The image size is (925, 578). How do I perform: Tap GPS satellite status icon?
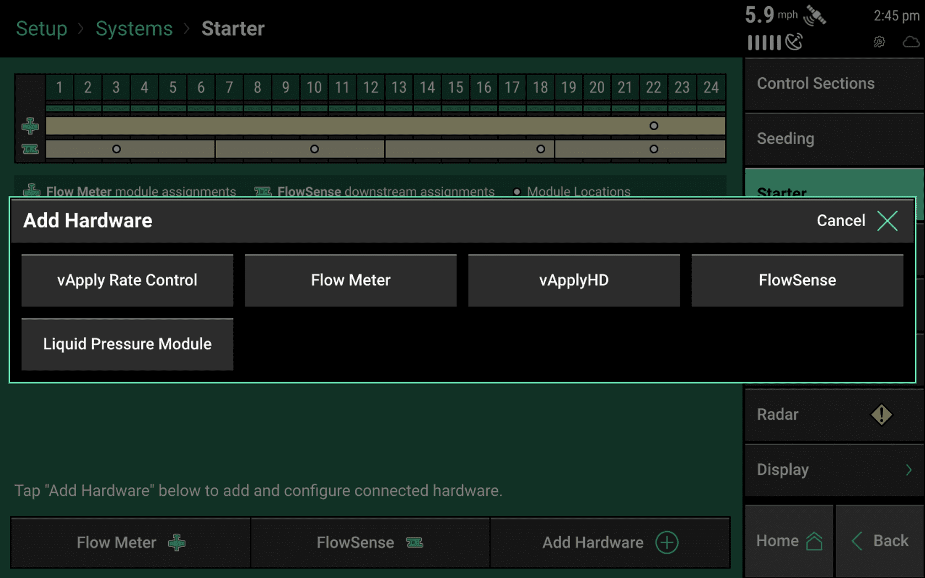pos(815,15)
